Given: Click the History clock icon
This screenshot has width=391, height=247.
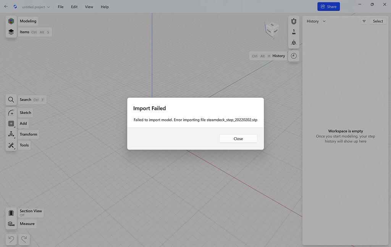Looking at the screenshot, I should [x=293, y=56].
